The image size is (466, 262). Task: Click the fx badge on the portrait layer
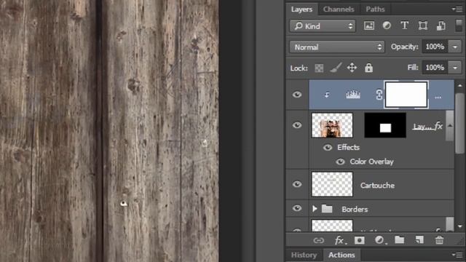[x=438, y=126]
